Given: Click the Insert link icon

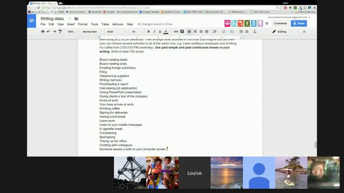Looking at the screenshot, I should point(176,32).
